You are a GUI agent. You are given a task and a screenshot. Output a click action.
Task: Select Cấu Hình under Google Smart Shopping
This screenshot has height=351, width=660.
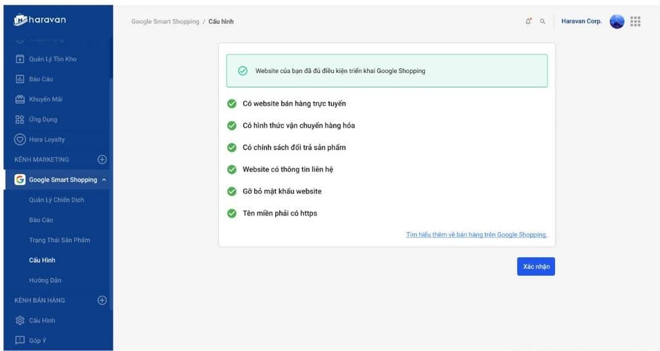click(x=42, y=260)
